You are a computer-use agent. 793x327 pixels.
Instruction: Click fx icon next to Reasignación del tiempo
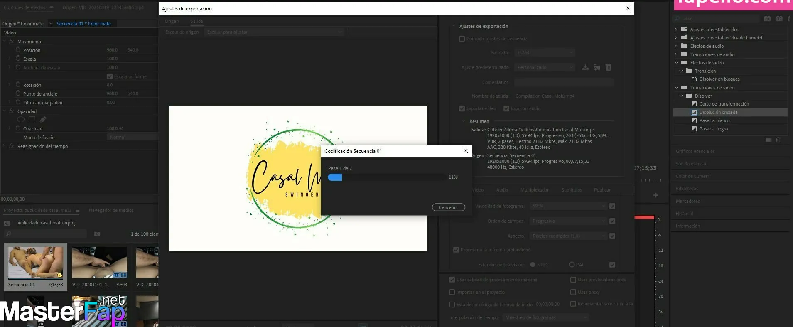tap(12, 146)
